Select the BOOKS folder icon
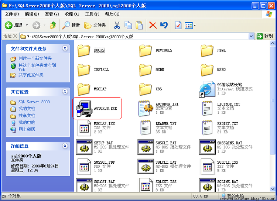The image size is (277, 201). tap(84, 51)
